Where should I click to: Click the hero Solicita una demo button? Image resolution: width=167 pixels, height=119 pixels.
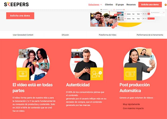click(20, 16)
